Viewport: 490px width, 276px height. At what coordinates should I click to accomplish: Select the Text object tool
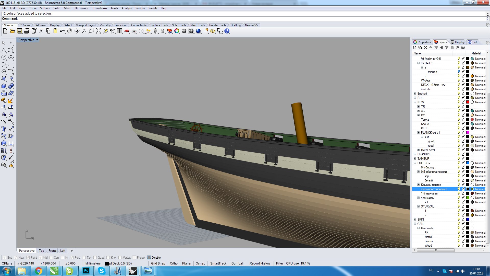pyautogui.click(x=4, y=129)
